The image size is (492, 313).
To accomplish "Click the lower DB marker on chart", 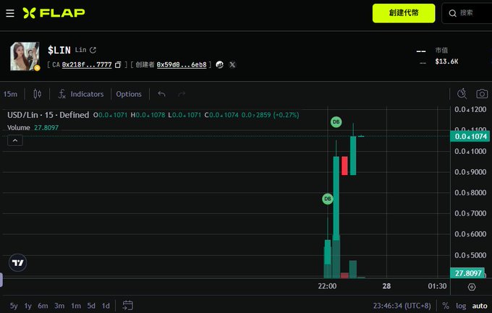I will pos(328,199).
